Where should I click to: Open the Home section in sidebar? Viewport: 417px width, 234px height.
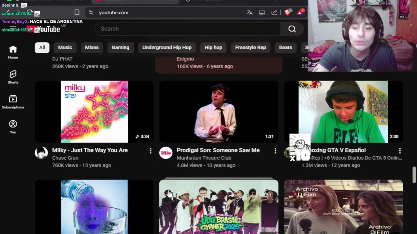click(x=13, y=52)
